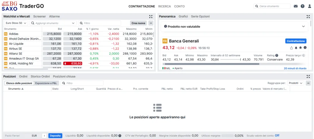Open the RICERCA main menu
Screen dimensions: 314x139
pos(164,6)
